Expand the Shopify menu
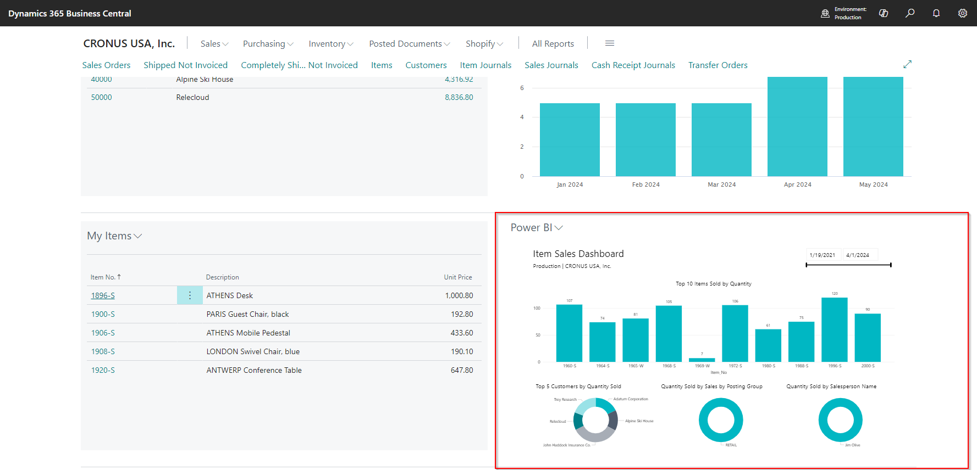 [484, 44]
